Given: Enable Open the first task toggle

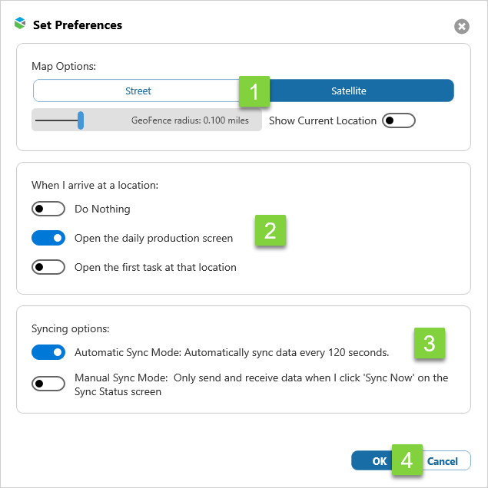Looking at the screenshot, I should [x=48, y=267].
